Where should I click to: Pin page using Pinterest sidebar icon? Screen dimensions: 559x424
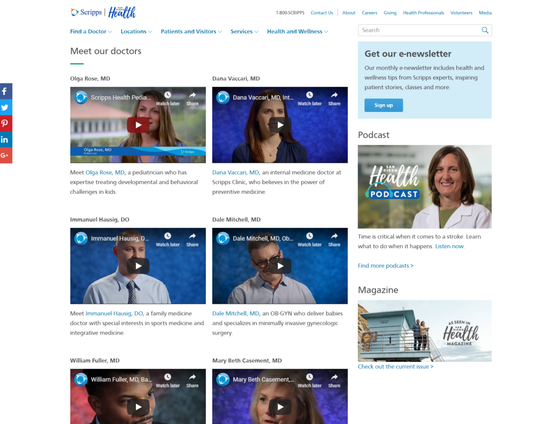(6, 124)
